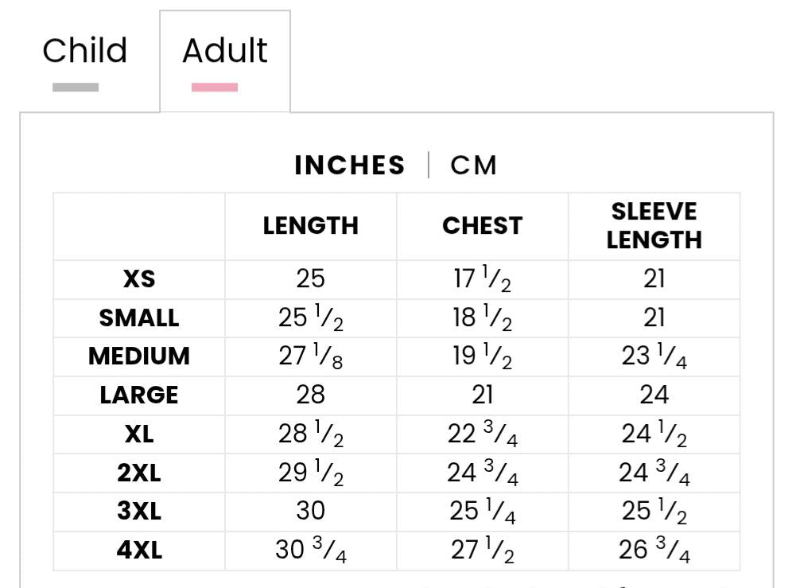Select the 4XL size row label
The width and height of the screenshot is (800, 588).
(x=139, y=551)
